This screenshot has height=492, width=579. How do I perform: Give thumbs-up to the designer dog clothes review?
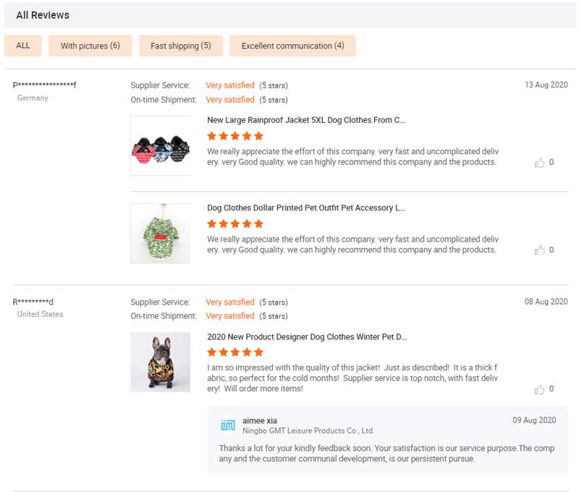point(539,389)
